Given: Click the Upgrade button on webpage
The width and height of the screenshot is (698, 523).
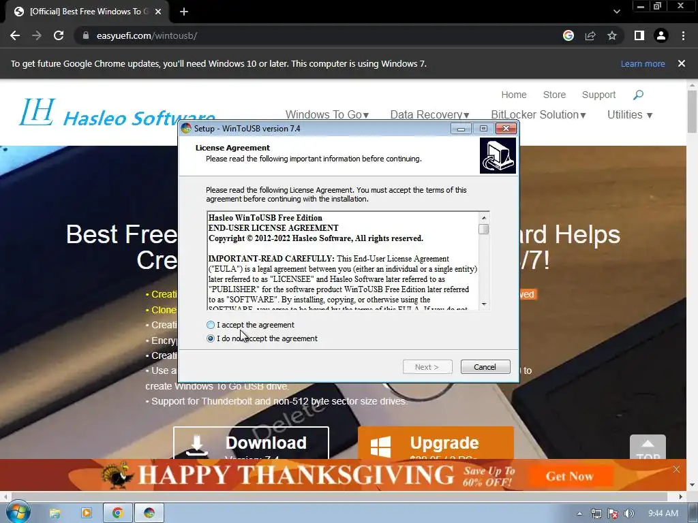Looking at the screenshot, I should pos(436,443).
